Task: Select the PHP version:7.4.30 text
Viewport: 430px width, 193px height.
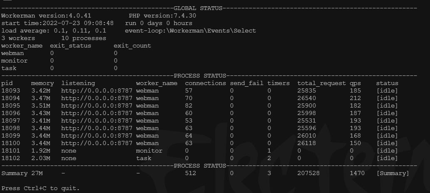Action: point(162,16)
